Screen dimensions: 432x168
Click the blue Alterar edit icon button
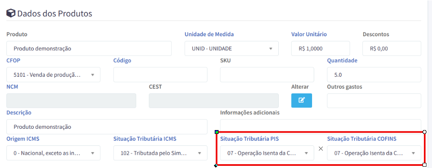click(x=302, y=100)
